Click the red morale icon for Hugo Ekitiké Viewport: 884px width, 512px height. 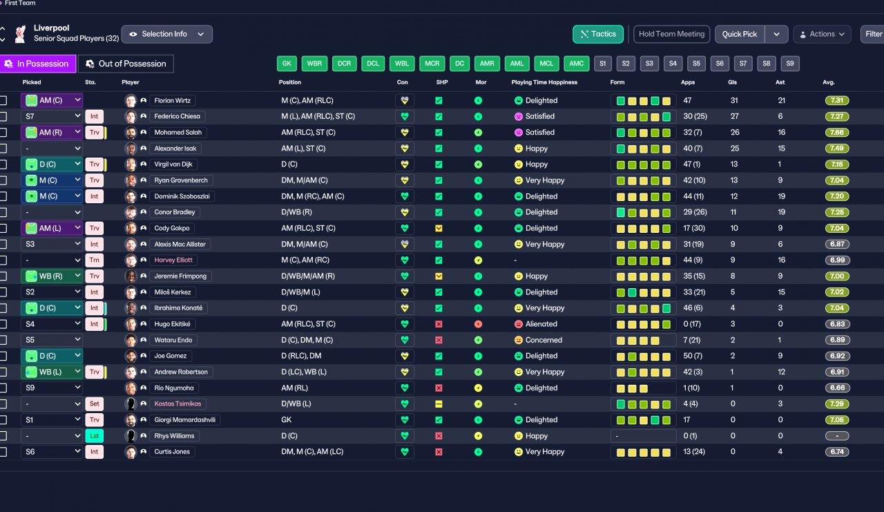[478, 324]
